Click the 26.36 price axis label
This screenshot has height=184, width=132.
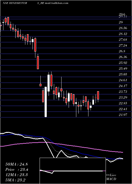pyautogui.click(x=123, y=57)
